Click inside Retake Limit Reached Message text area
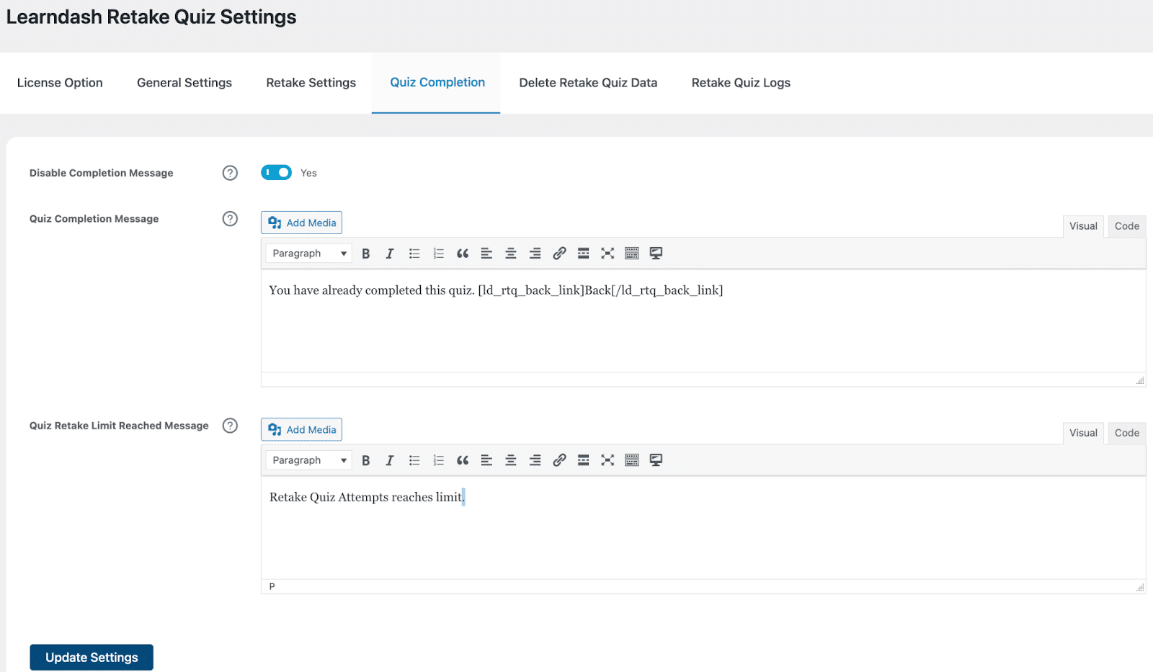Viewport: 1153px width, 672px height. [x=703, y=527]
